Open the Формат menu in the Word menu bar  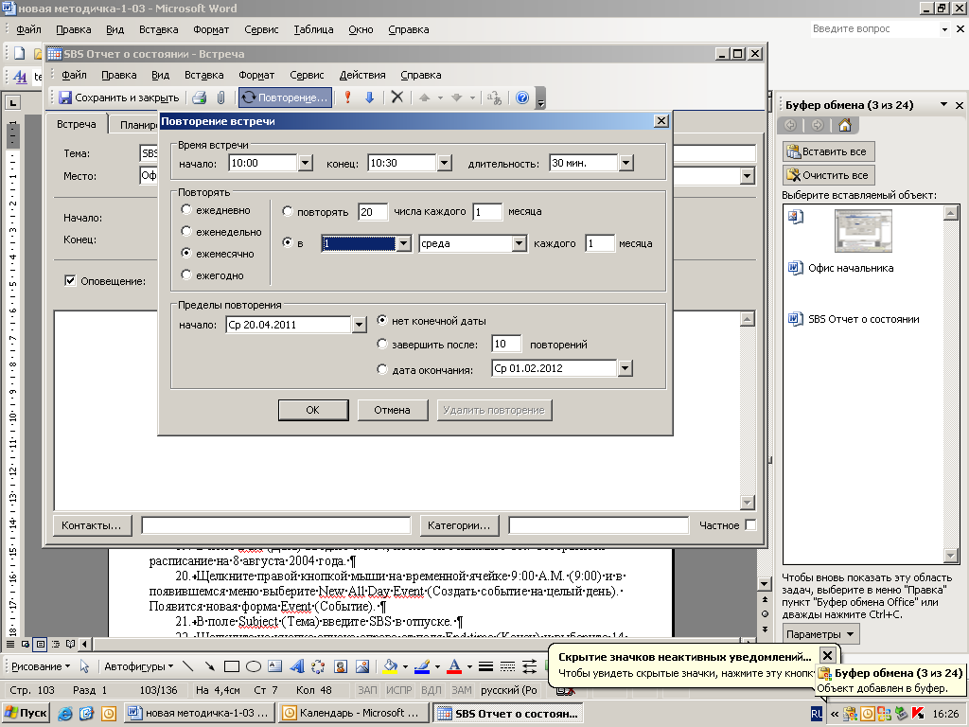(211, 29)
